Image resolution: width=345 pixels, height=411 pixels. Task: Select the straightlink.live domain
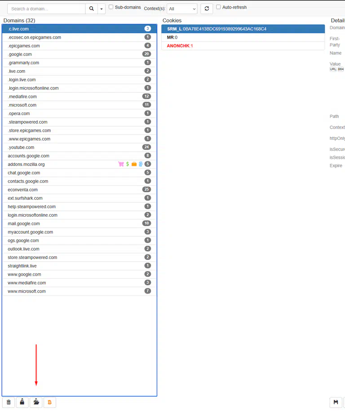point(80,266)
